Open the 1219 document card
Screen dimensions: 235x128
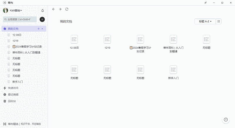[x=107, y=42]
